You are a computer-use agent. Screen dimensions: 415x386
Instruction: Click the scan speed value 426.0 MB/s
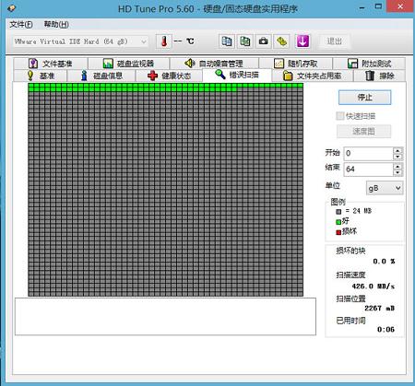[373, 287]
